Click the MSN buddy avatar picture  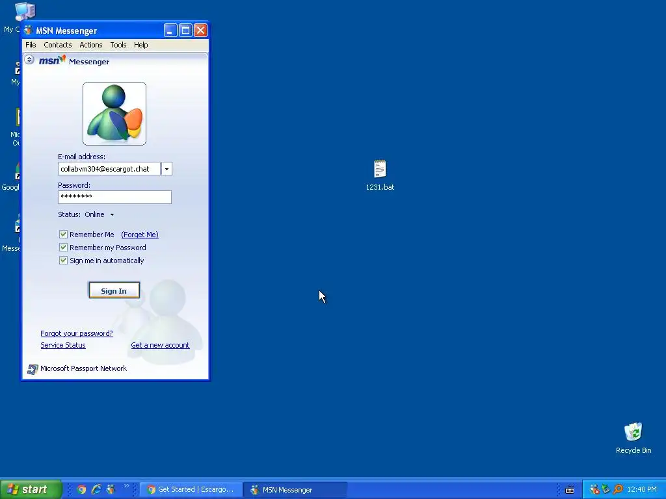coord(114,114)
